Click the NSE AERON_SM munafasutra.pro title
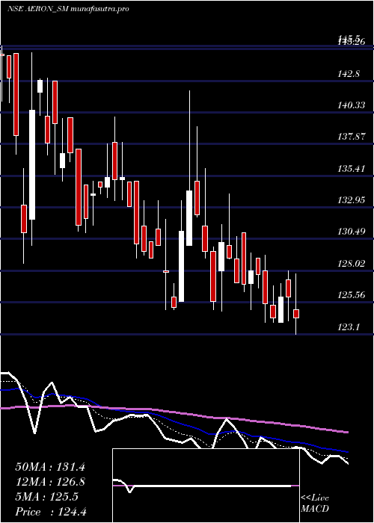Screen dimensions: 374x523 (68, 9)
